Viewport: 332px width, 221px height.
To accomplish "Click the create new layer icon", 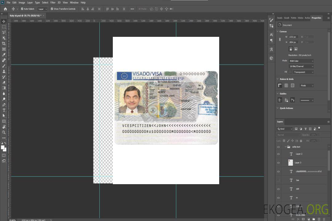I will click(319, 219).
